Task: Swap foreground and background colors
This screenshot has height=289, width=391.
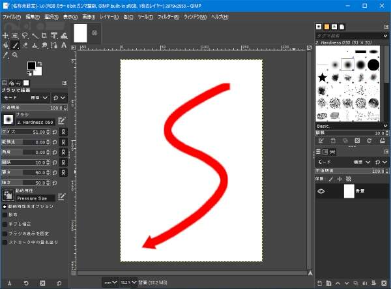Action: click(x=40, y=64)
